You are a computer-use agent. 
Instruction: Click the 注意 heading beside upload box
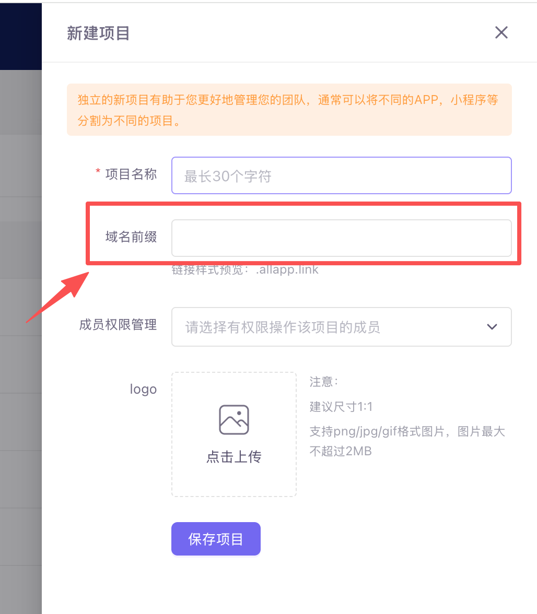pos(324,382)
